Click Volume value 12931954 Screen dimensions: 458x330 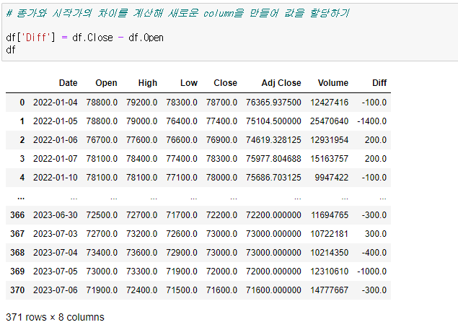click(329, 140)
